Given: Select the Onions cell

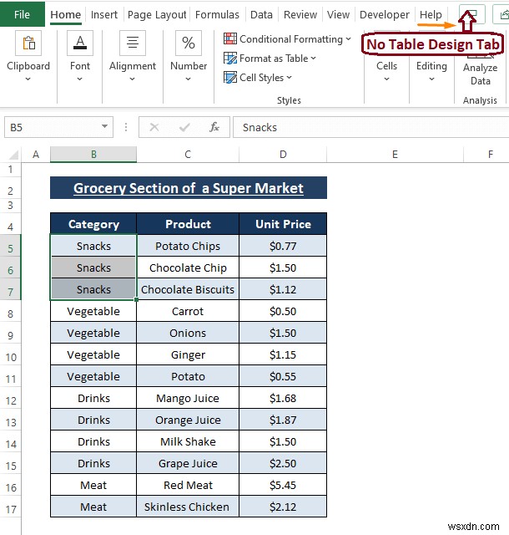Looking at the screenshot, I should point(188,333).
